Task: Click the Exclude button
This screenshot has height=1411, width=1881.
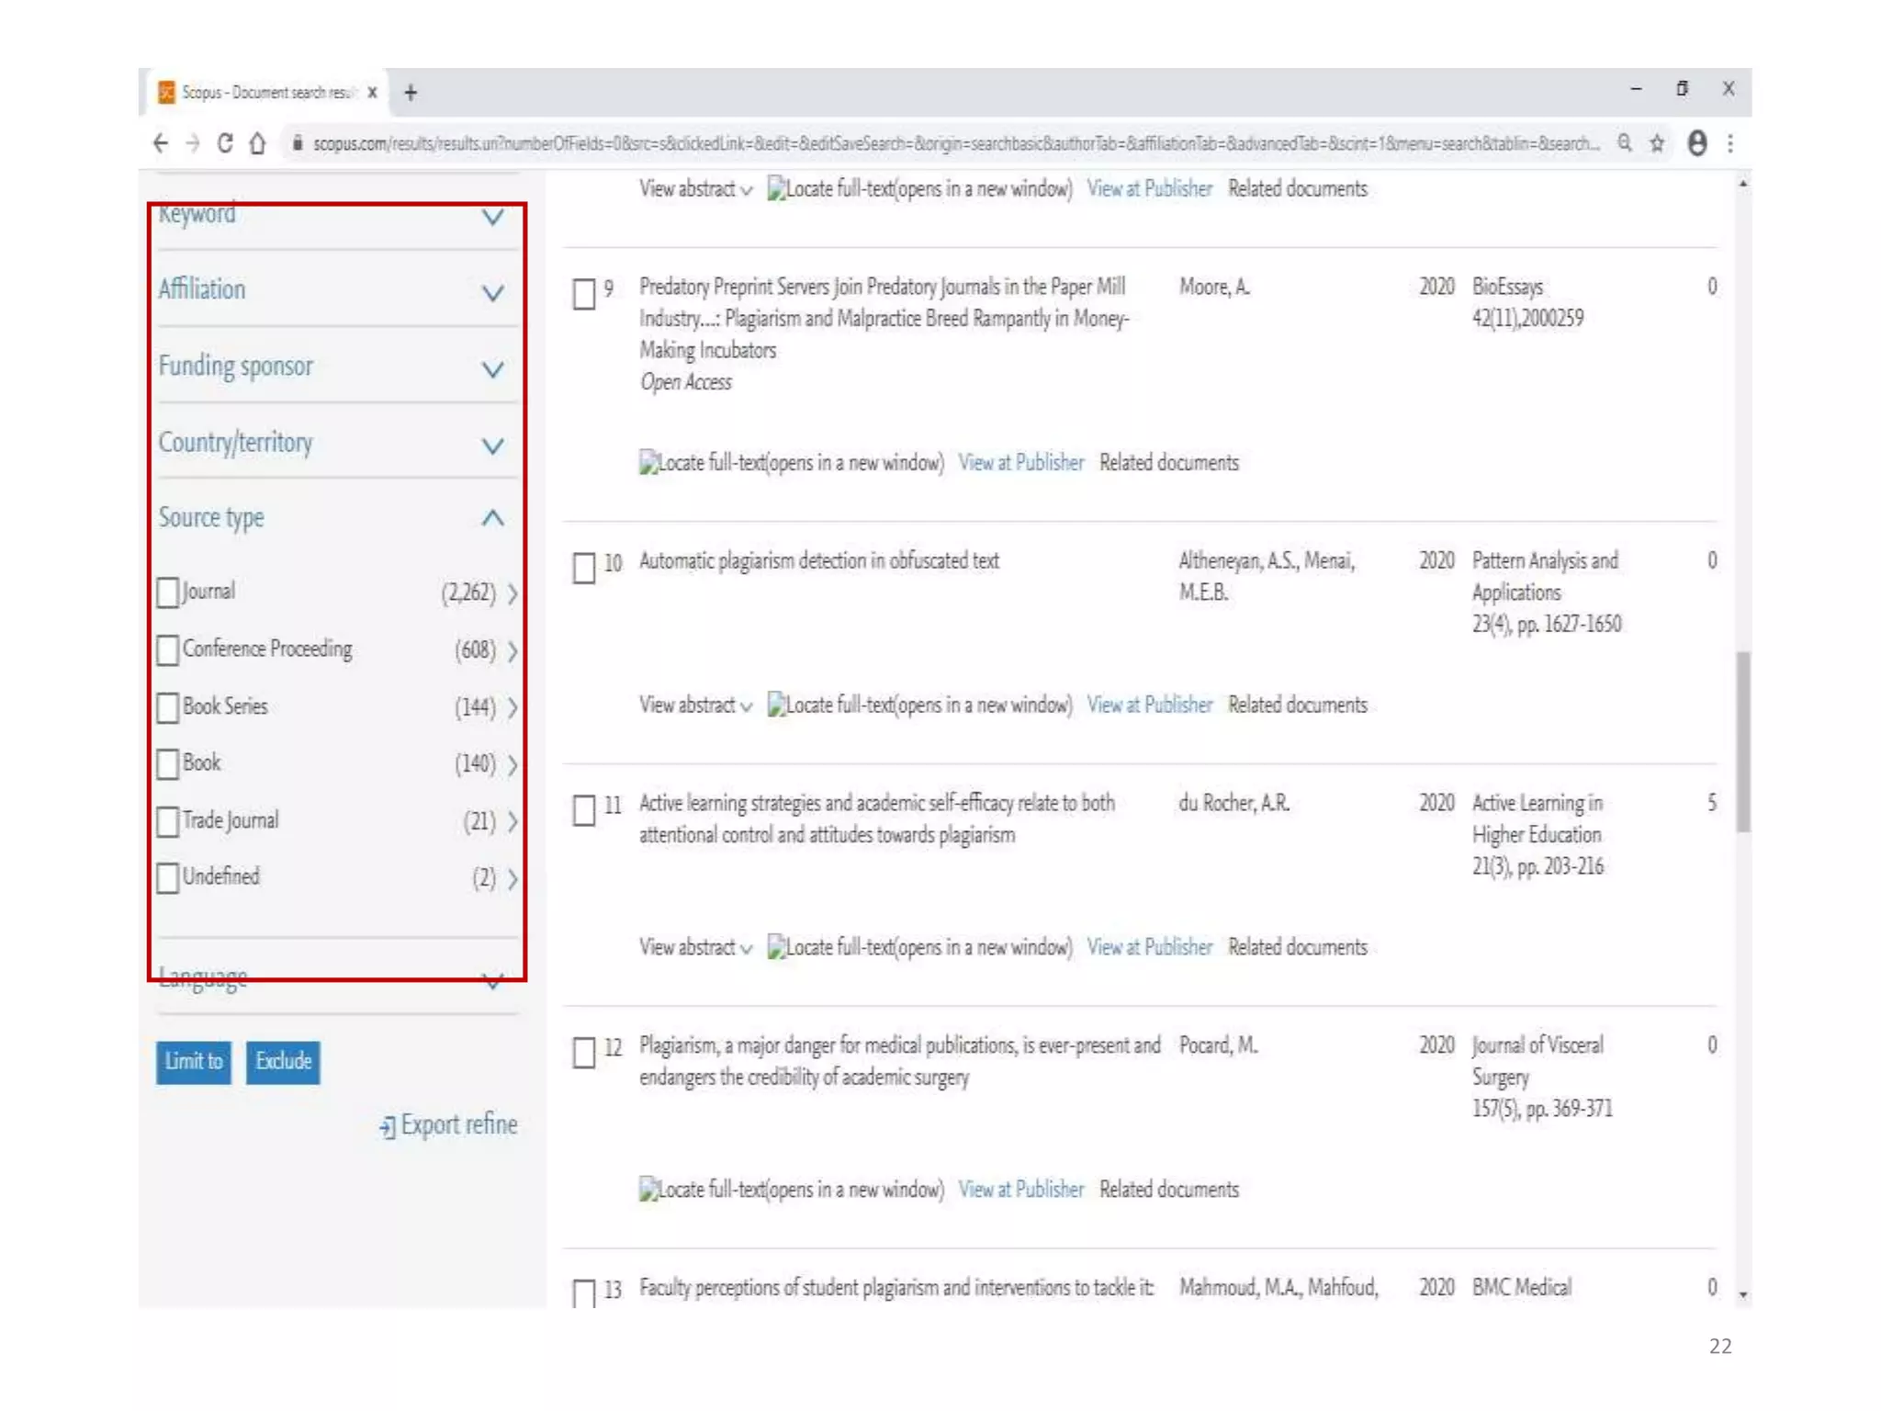Action: click(x=283, y=1062)
